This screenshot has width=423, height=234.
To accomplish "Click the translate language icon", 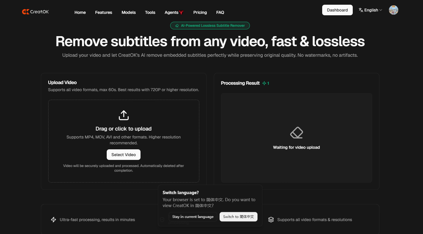I will [361, 10].
